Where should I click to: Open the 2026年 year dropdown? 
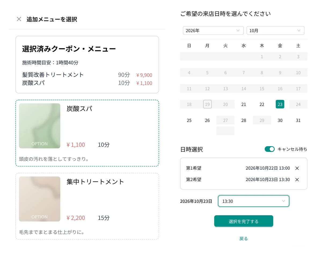[213, 31]
